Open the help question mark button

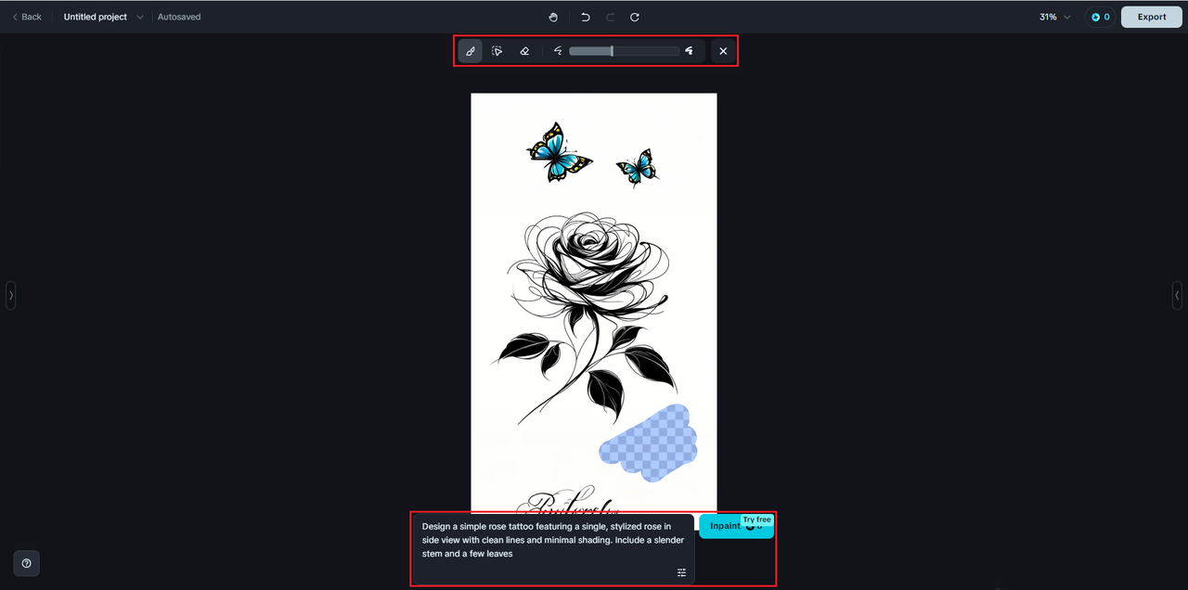pos(26,563)
